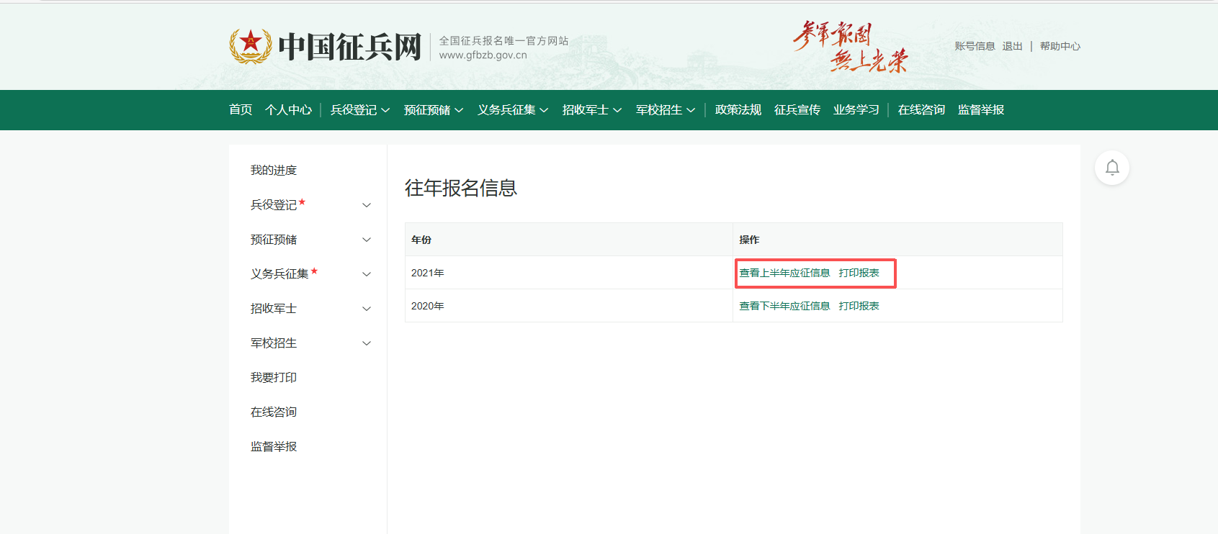Expand 兵役登记 in the left sidebar

pyautogui.click(x=366, y=205)
